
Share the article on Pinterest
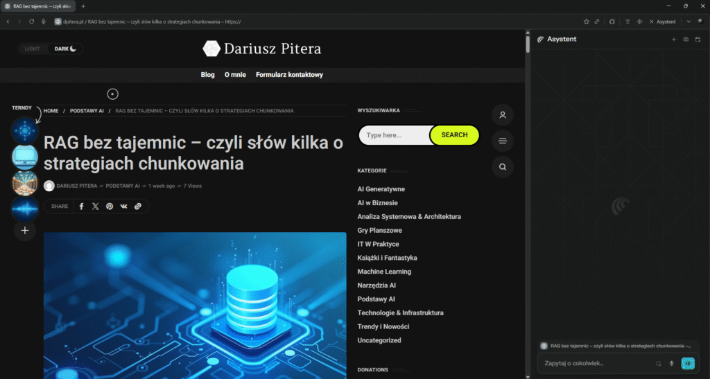[x=110, y=206]
